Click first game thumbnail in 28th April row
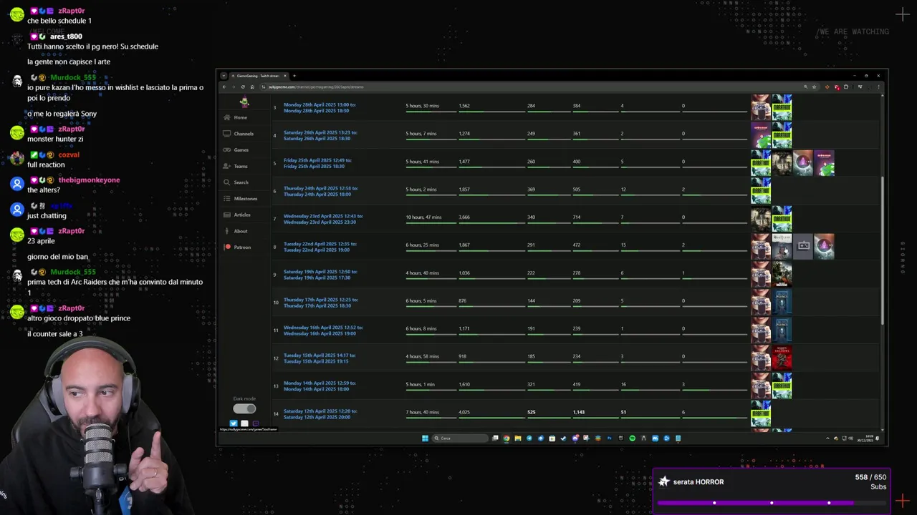Image resolution: width=917 pixels, height=515 pixels. tap(760, 107)
